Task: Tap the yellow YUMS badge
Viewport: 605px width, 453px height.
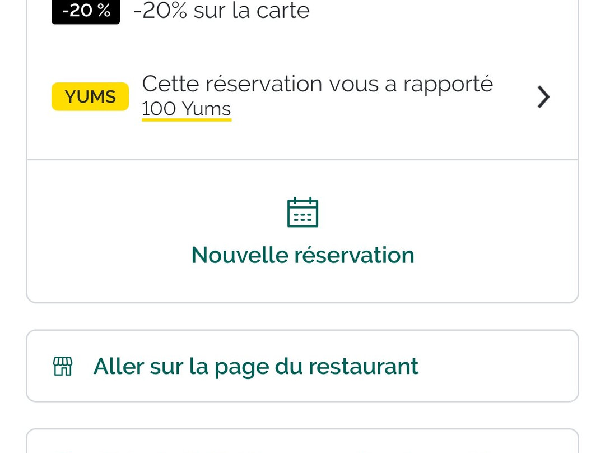Action: (90, 97)
